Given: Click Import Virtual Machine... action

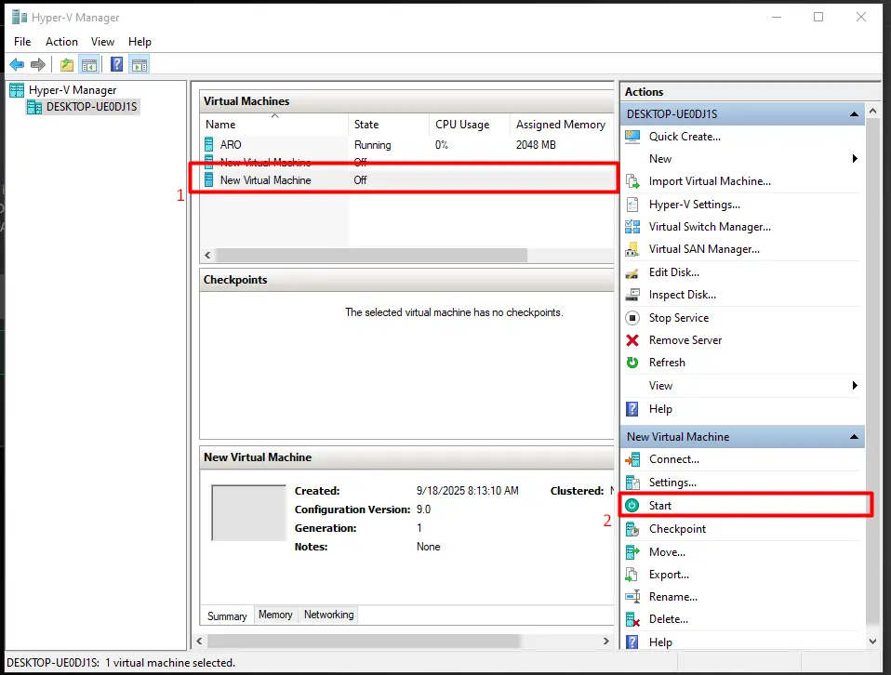Looking at the screenshot, I should pos(710,181).
